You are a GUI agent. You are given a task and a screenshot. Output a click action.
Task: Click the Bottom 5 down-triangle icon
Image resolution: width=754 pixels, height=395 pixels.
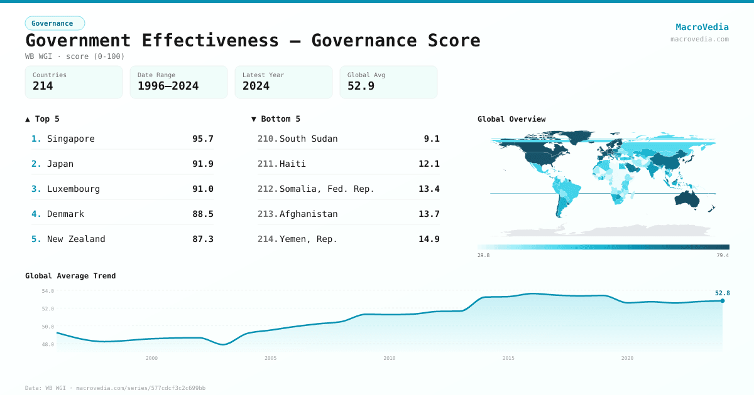254,119
